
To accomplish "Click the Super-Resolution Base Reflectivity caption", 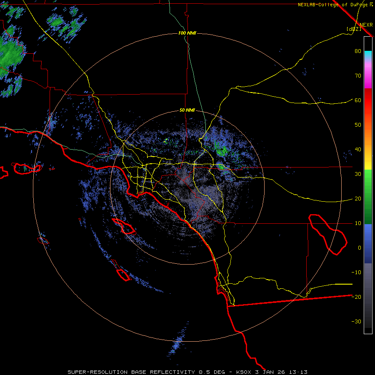I will pos(187,372).
